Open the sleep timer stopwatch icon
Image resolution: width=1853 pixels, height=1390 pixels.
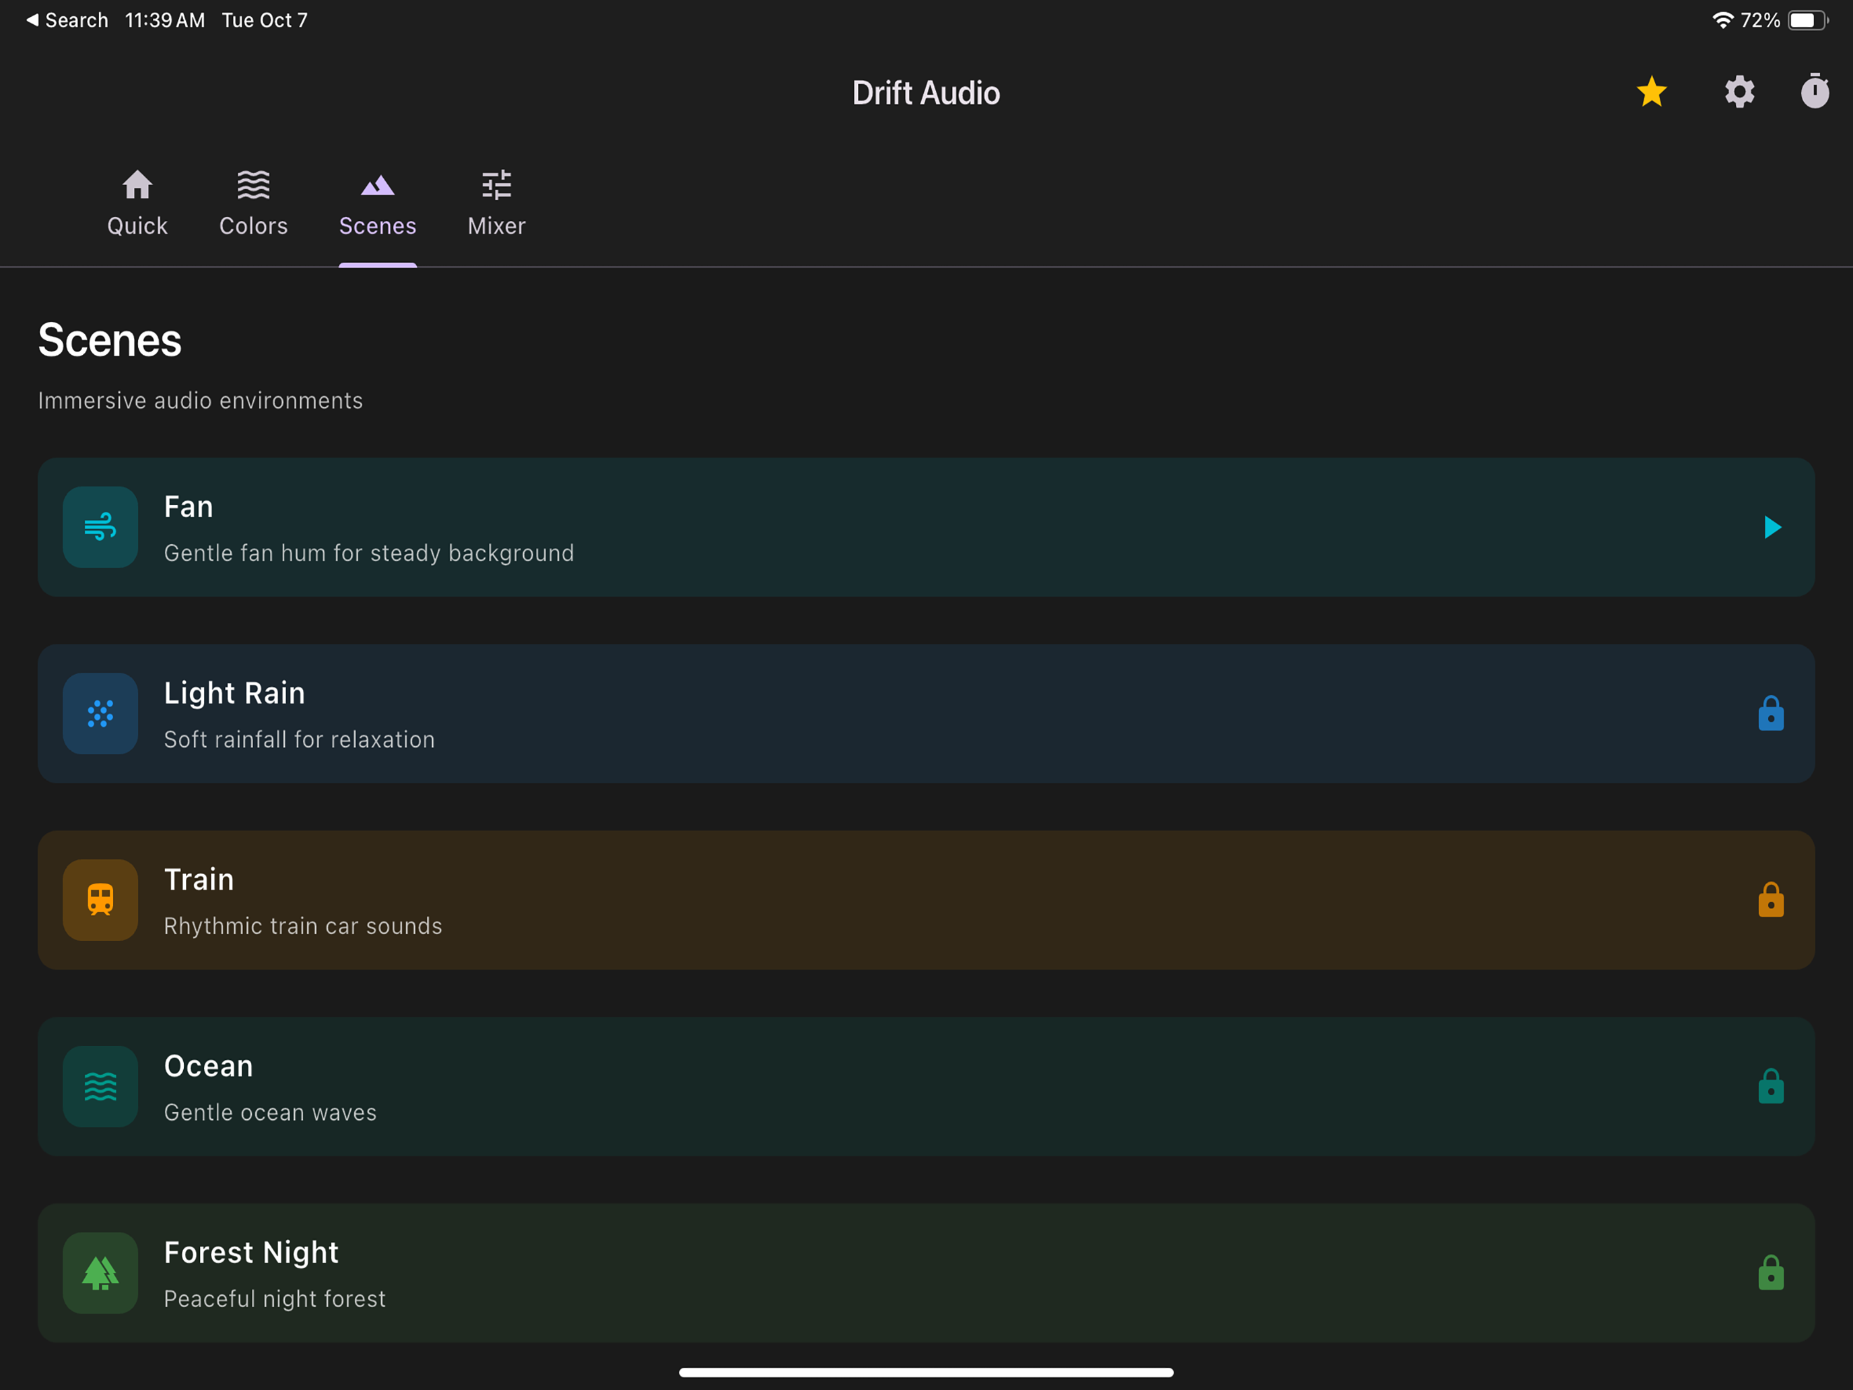pyautogui.click(x=1815, y=90)
